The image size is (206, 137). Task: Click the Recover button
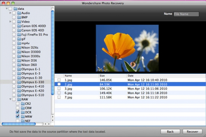coord(192,132)
